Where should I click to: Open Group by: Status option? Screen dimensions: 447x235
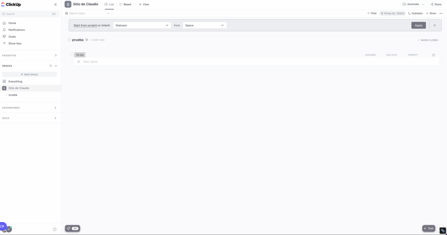pyautogui.click(x=392, y=13)
